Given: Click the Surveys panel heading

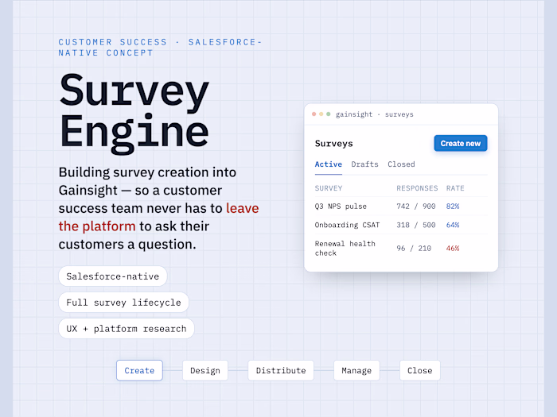Looking at the screenshot, I should click(x=334, y=144).
